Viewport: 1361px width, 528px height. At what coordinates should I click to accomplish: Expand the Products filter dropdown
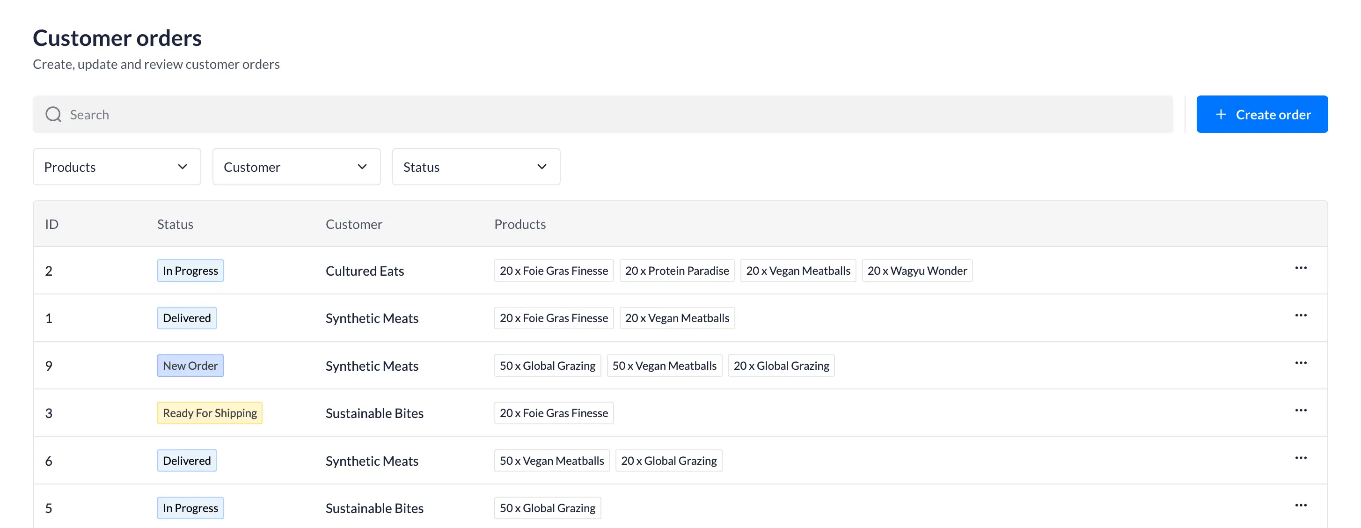[117, 167]
